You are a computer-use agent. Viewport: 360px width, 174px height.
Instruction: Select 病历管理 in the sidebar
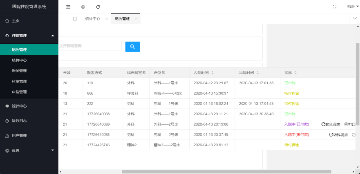pos(29,50)
